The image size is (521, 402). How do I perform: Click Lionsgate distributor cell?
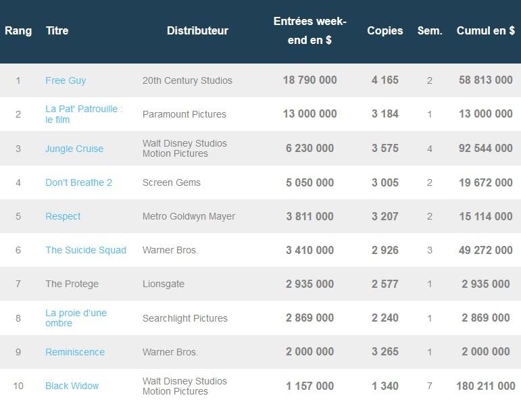click(163, 284)
